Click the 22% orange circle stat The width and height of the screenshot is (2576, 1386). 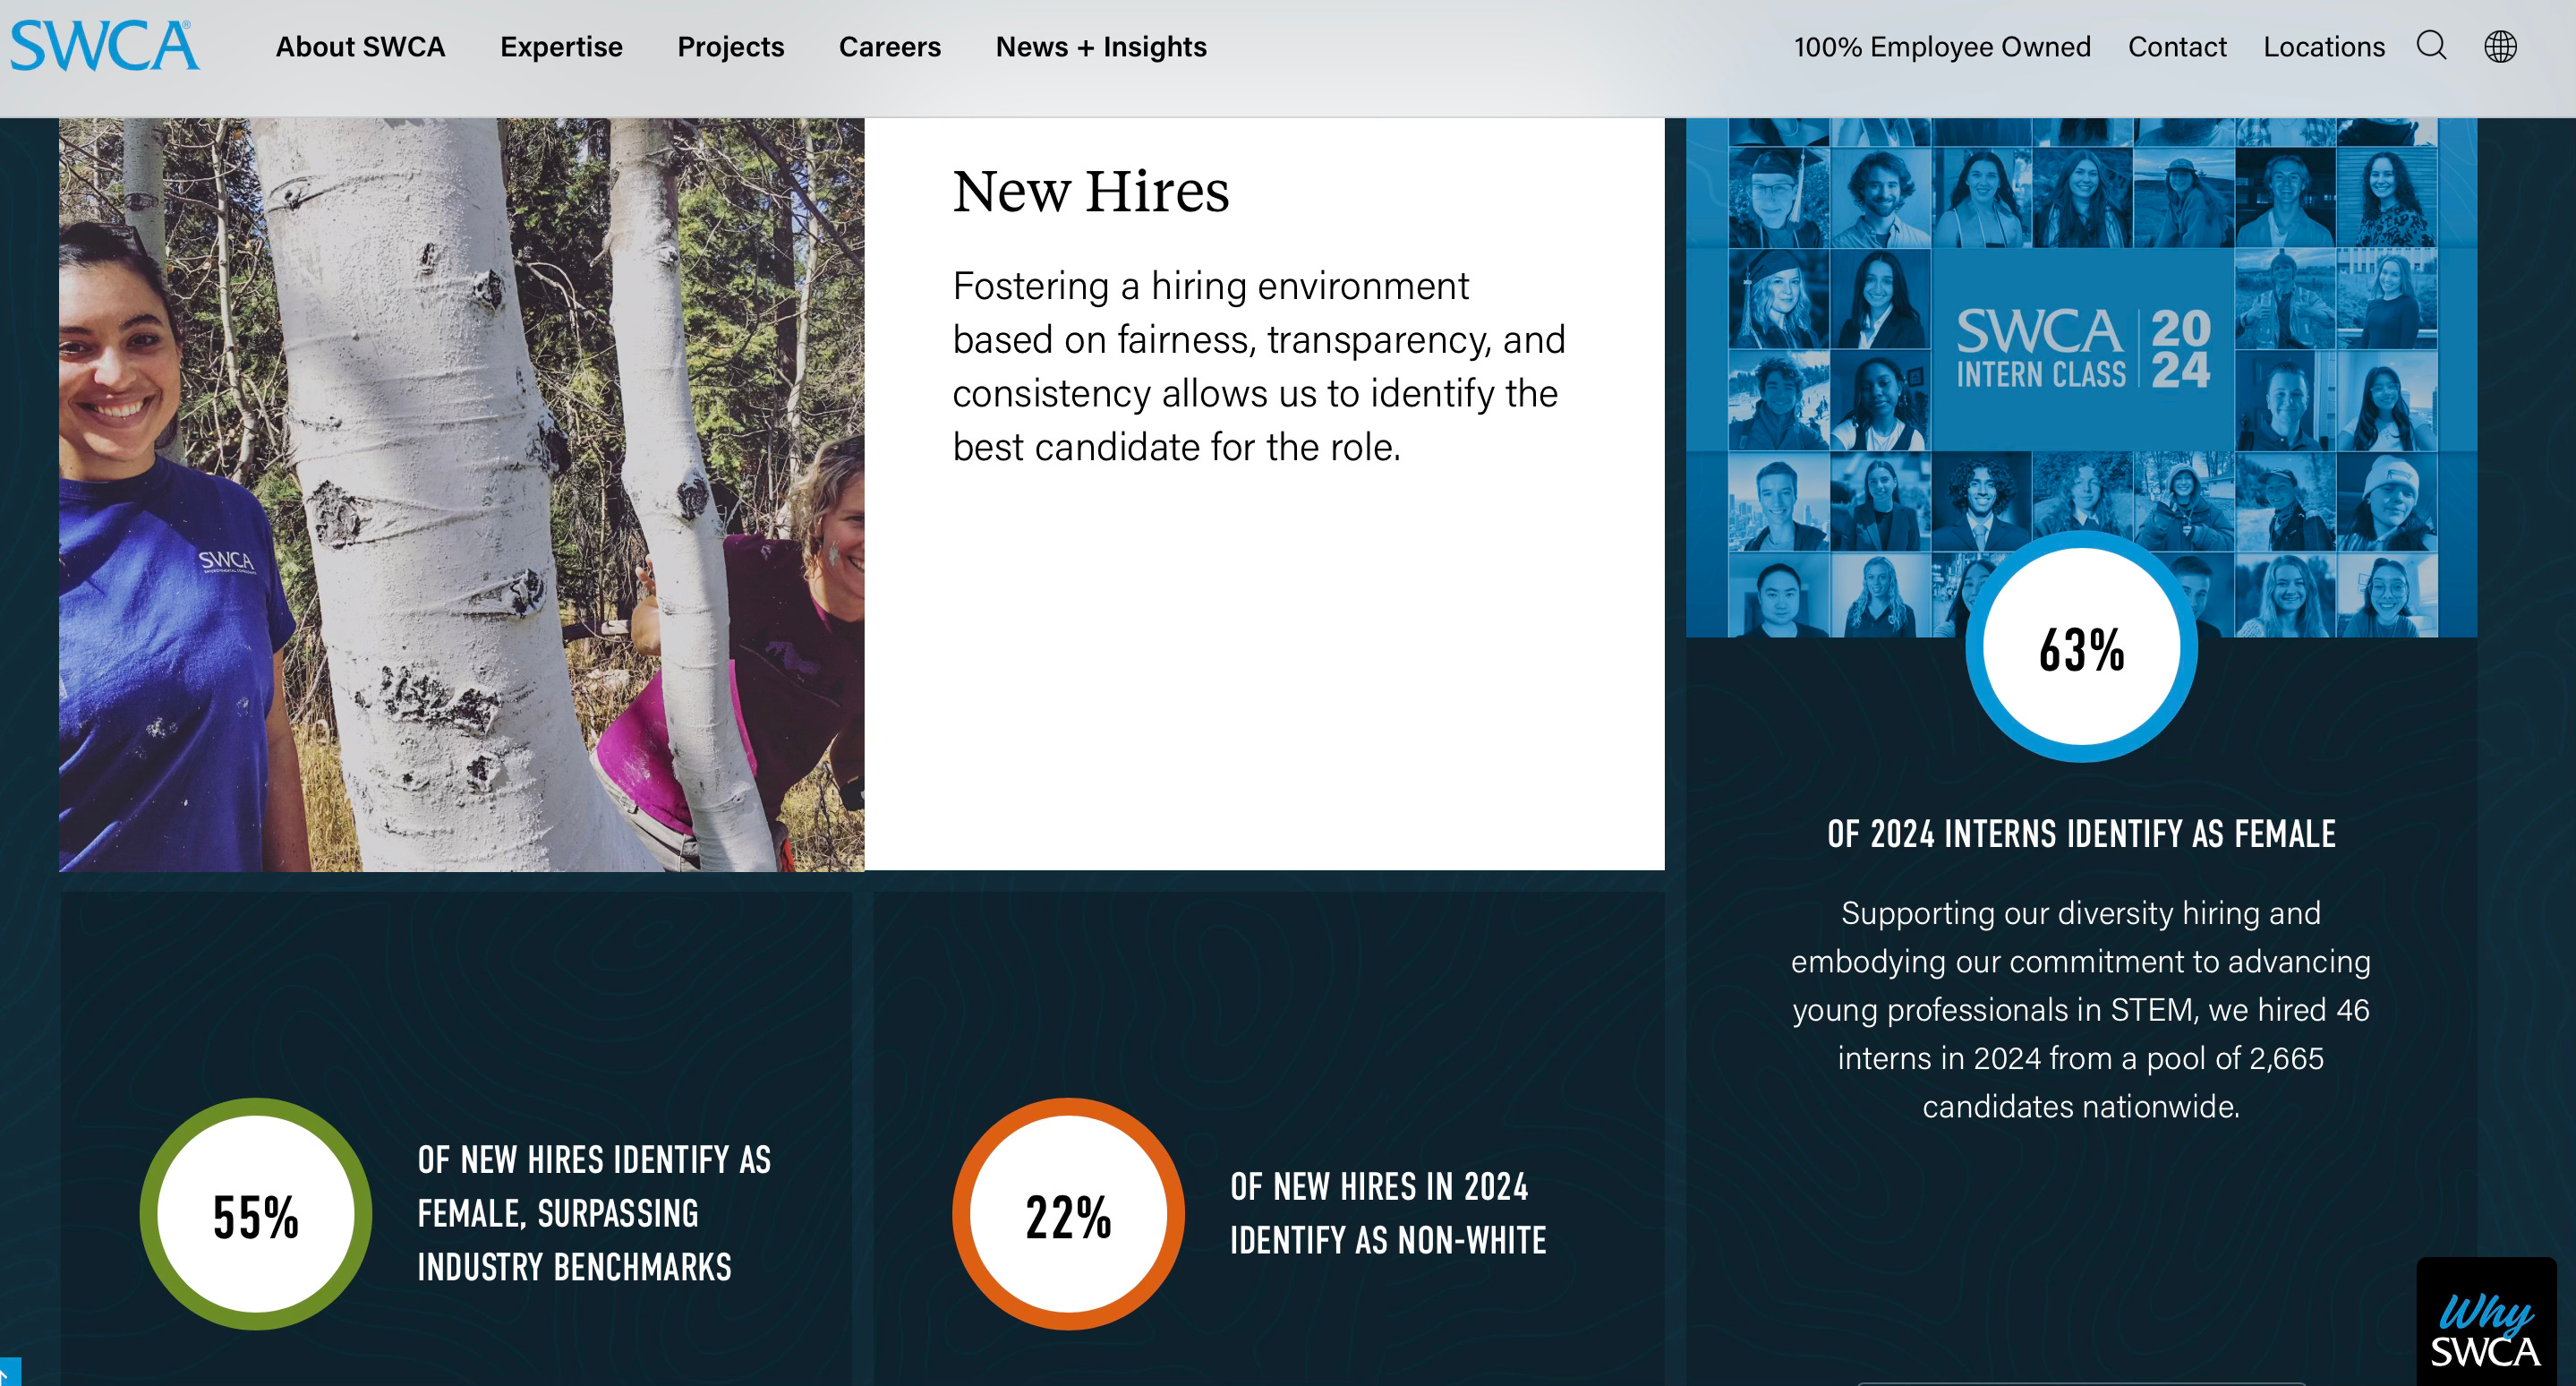(1068, 1214)
